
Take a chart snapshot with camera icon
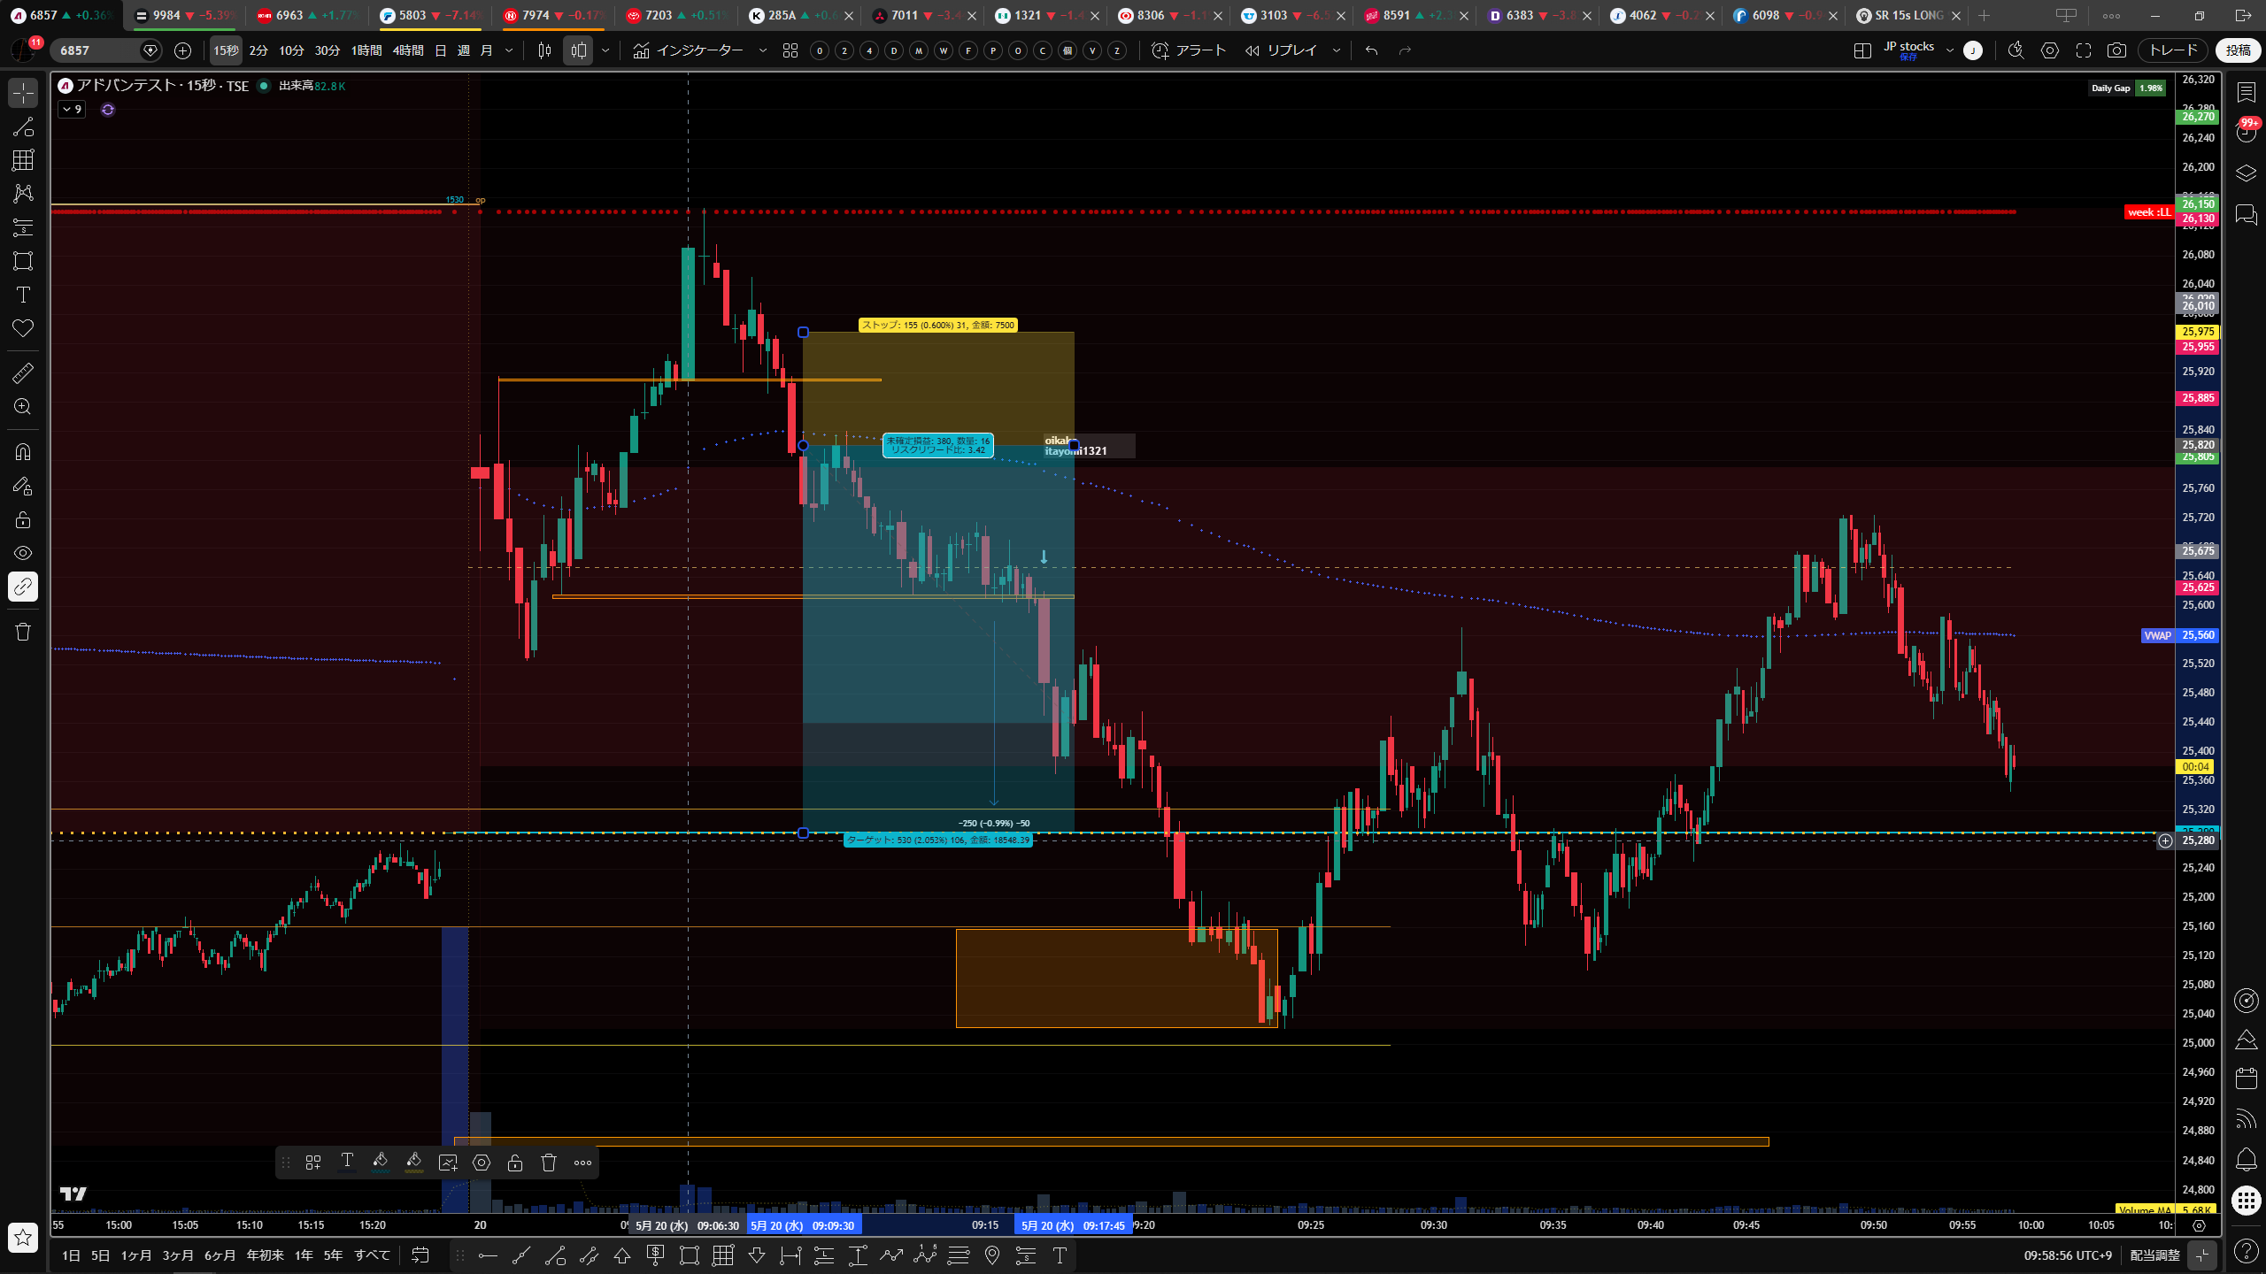click(x=2116, y=50)
